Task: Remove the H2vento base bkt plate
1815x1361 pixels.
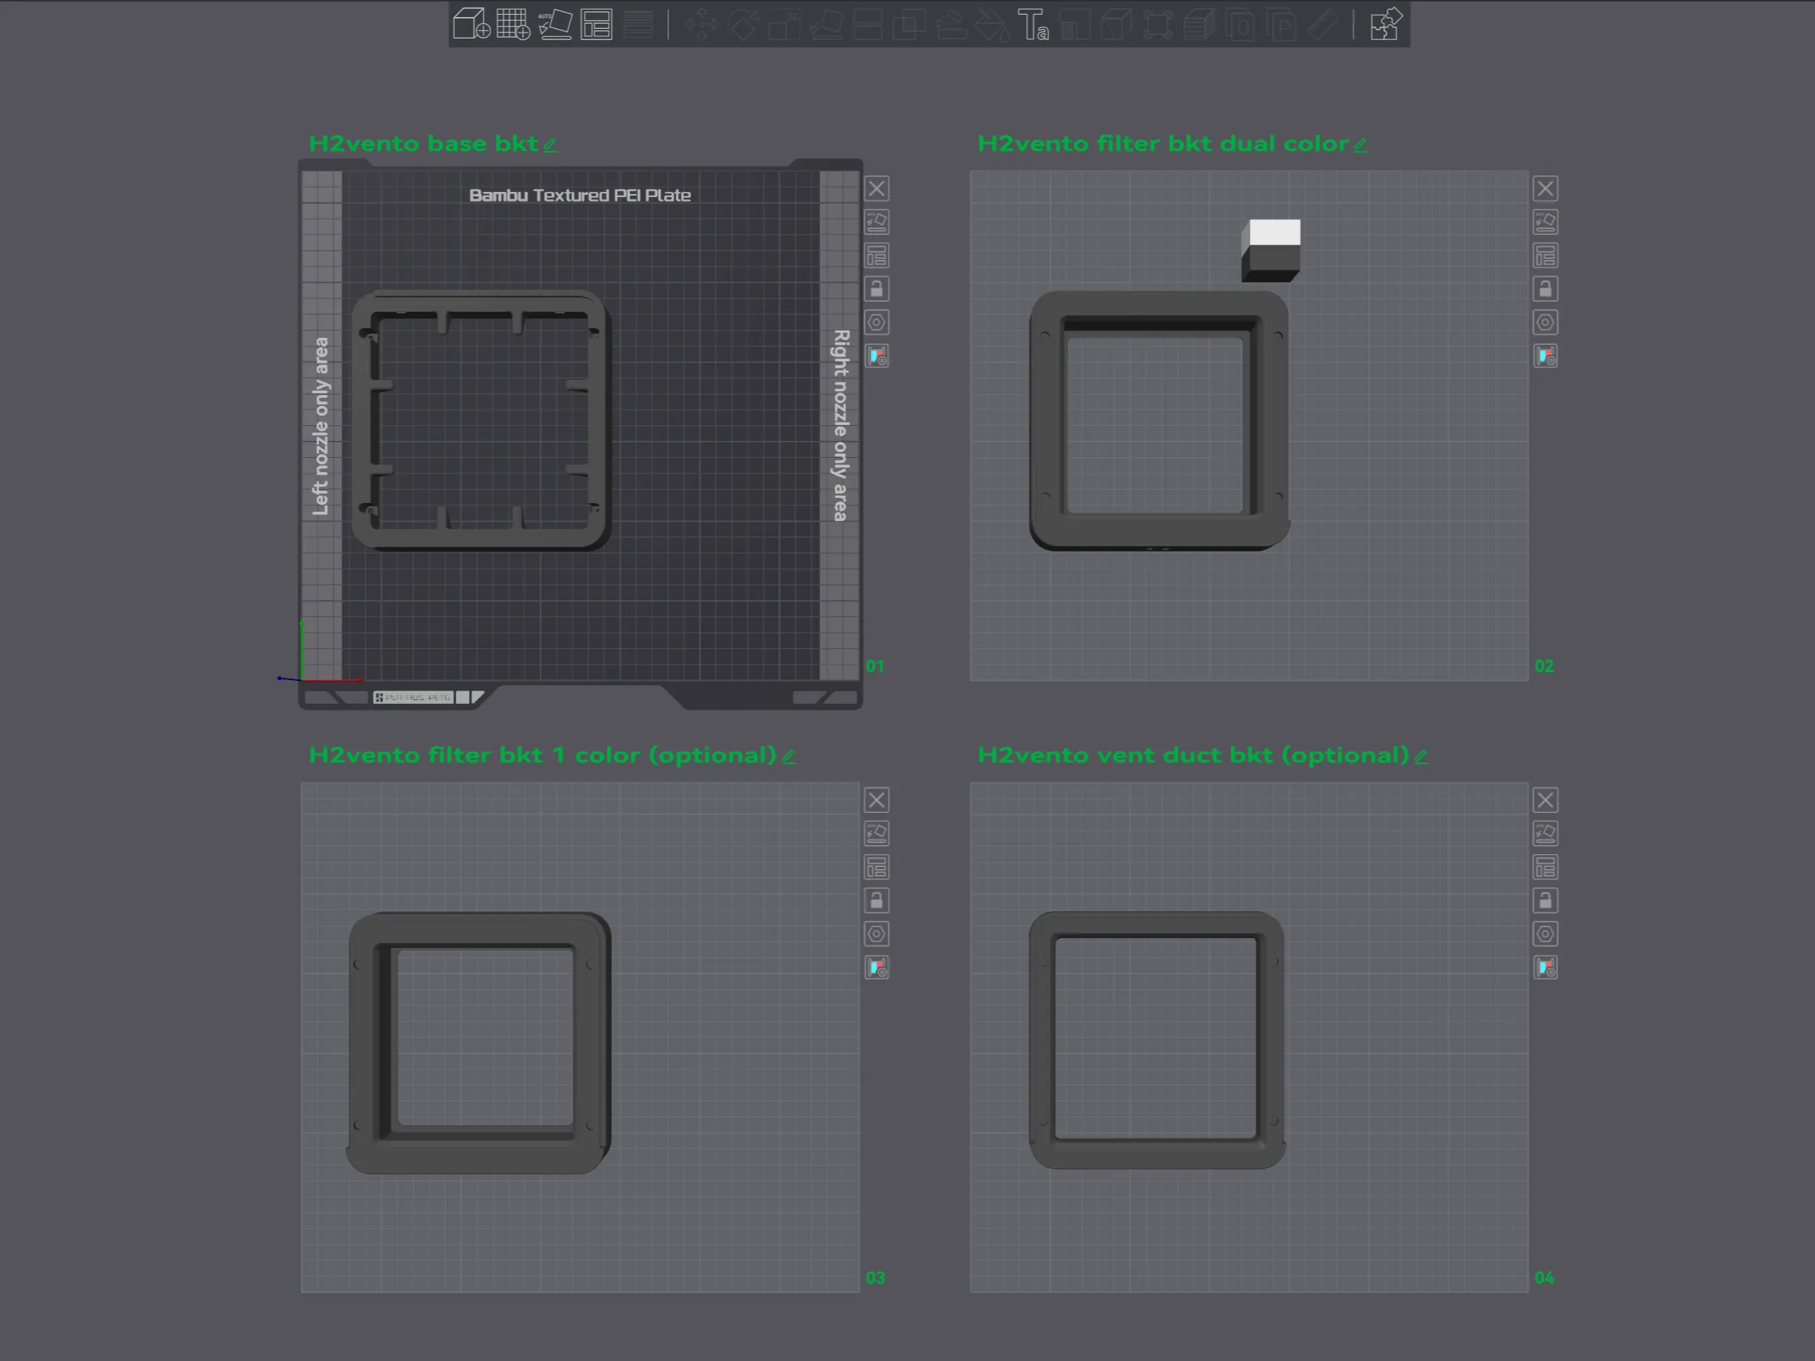Action: point(876,189)
